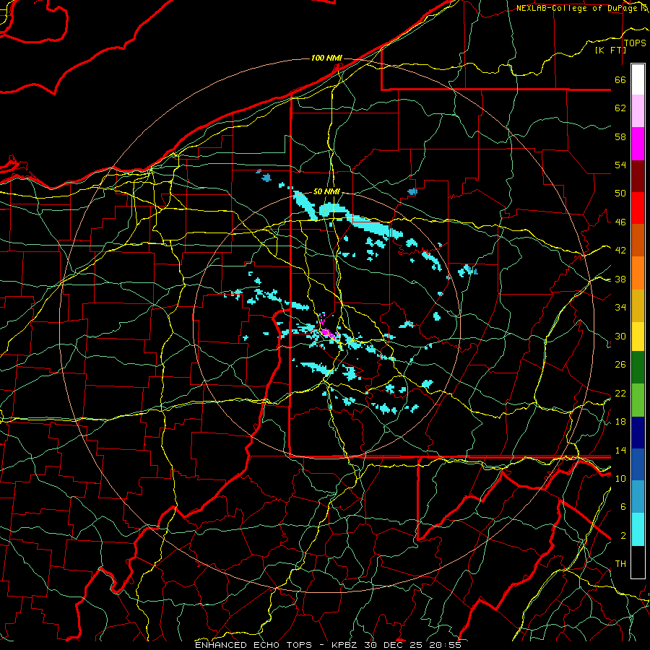
Task: Click the legend value 34
Action: (620, 308)
